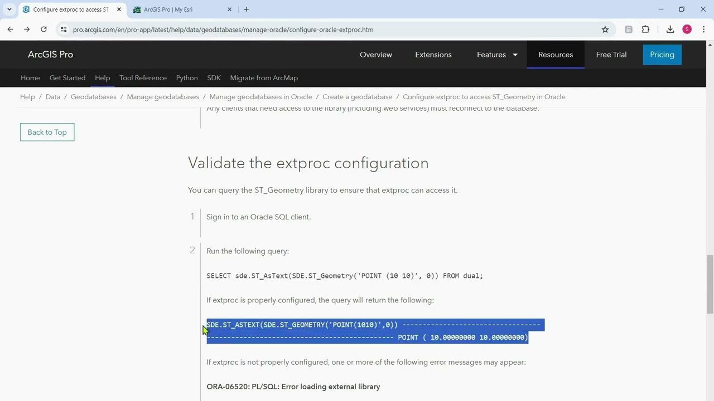This screenshot has height=401, width=714.
Task: Close the ArcGIS Pro My Esri tab
Action: coord(229,9)
